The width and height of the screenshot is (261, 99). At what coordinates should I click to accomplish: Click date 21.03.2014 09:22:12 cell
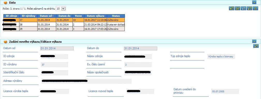tap(95, 24)
